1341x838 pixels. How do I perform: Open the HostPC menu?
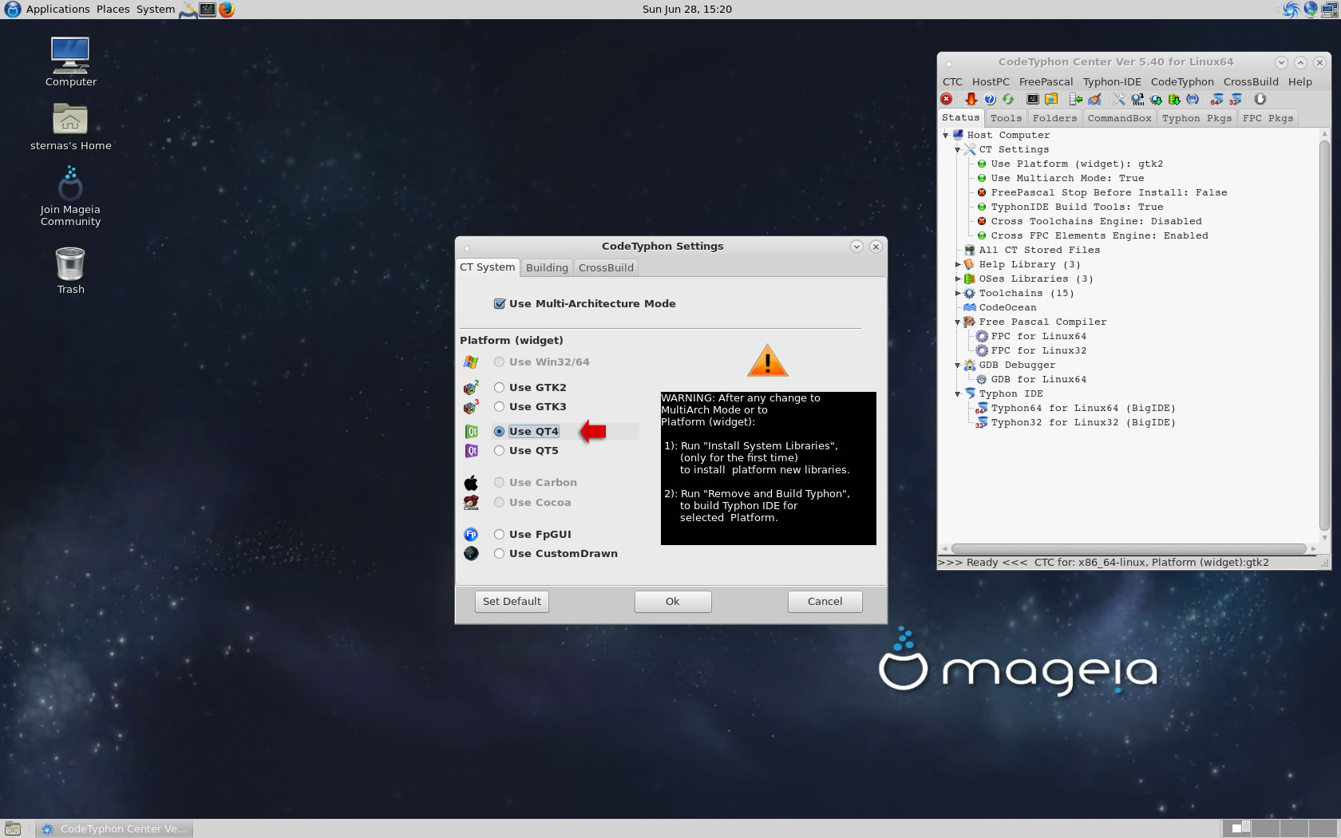coord(991,81)
